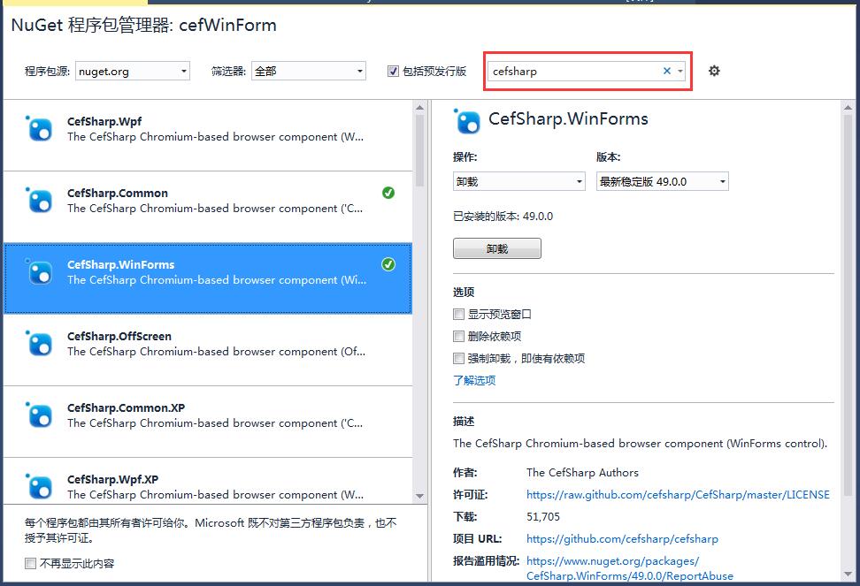
Task: Click the CefSharp.Common package icon
Action: pos(39,200)
